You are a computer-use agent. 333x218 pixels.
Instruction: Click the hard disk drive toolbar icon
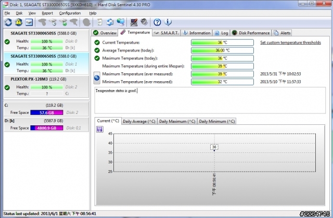pos(29,22)
